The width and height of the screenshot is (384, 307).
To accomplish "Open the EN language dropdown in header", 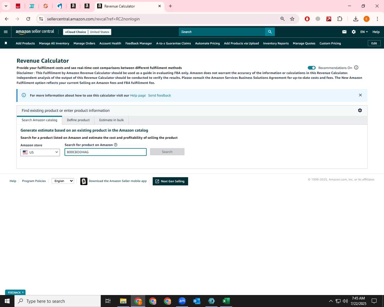I will point(364,32).
